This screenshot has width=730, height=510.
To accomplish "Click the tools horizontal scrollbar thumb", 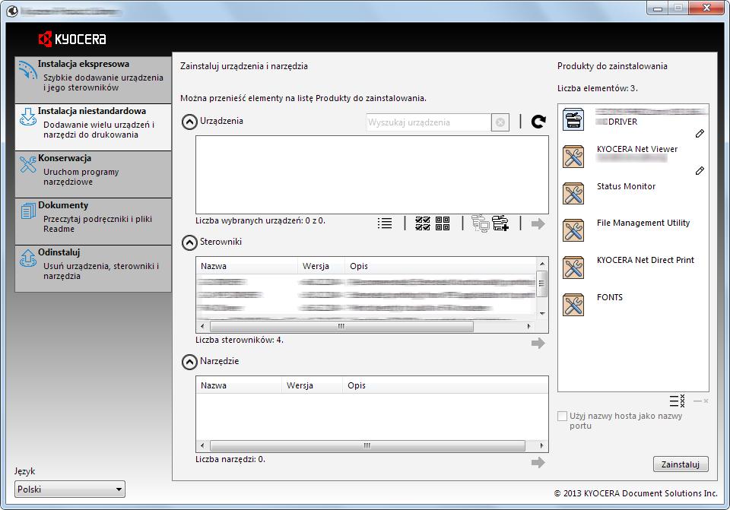I will click(368, 446).
